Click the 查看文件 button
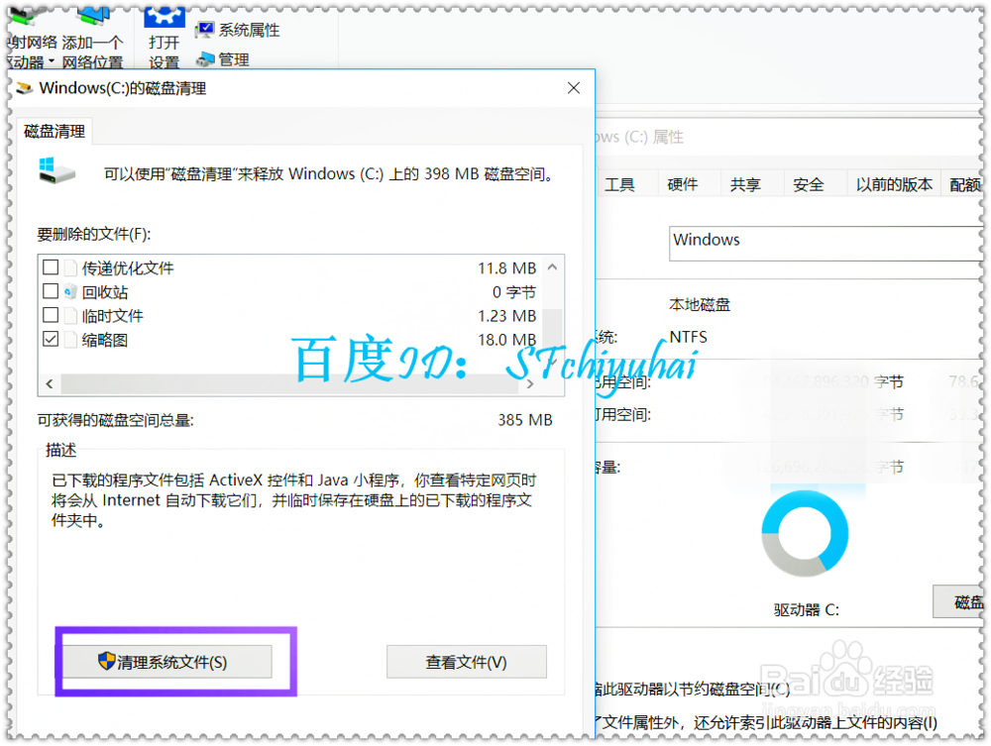991x746 pixels. coord(466,661)
